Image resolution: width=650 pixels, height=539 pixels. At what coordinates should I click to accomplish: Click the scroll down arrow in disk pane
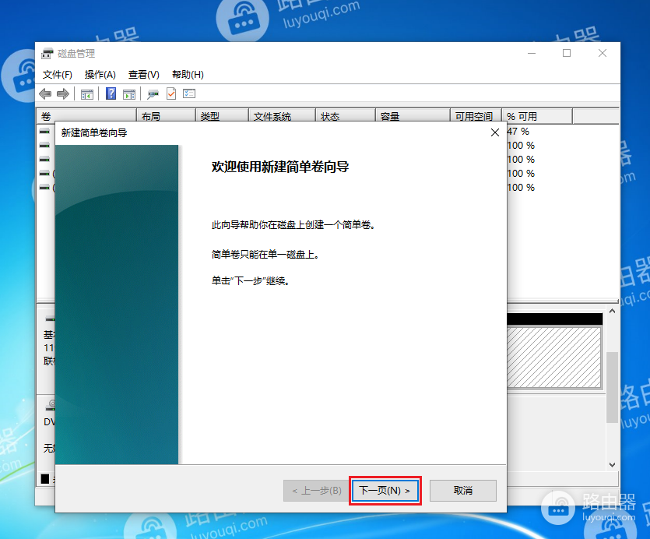click(613, 465)
